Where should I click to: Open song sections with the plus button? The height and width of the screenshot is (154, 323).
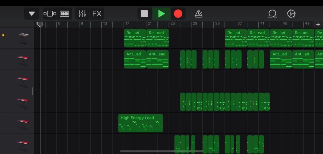point(318,24)
